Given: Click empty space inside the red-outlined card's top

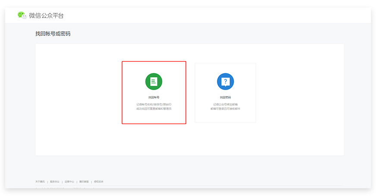Looking at the screenshot, I should tap(154, 67).
